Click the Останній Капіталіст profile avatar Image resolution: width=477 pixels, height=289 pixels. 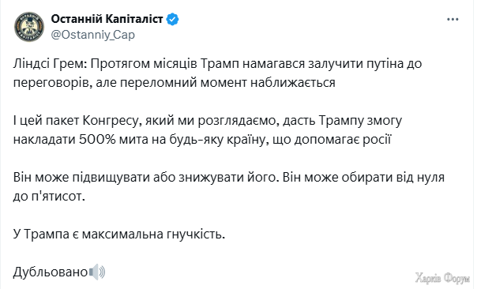point(29,27)
